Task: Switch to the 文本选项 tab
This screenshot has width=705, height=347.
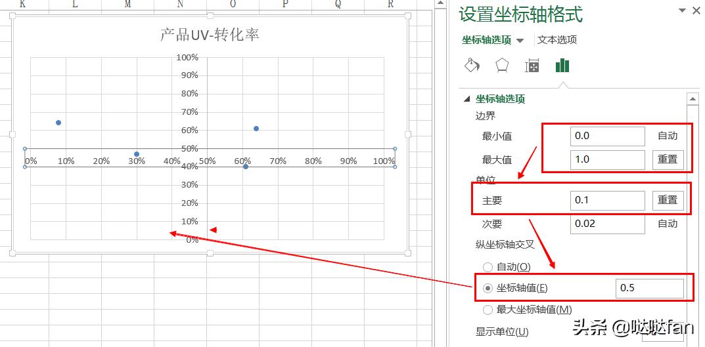Action: coord(557,40)
